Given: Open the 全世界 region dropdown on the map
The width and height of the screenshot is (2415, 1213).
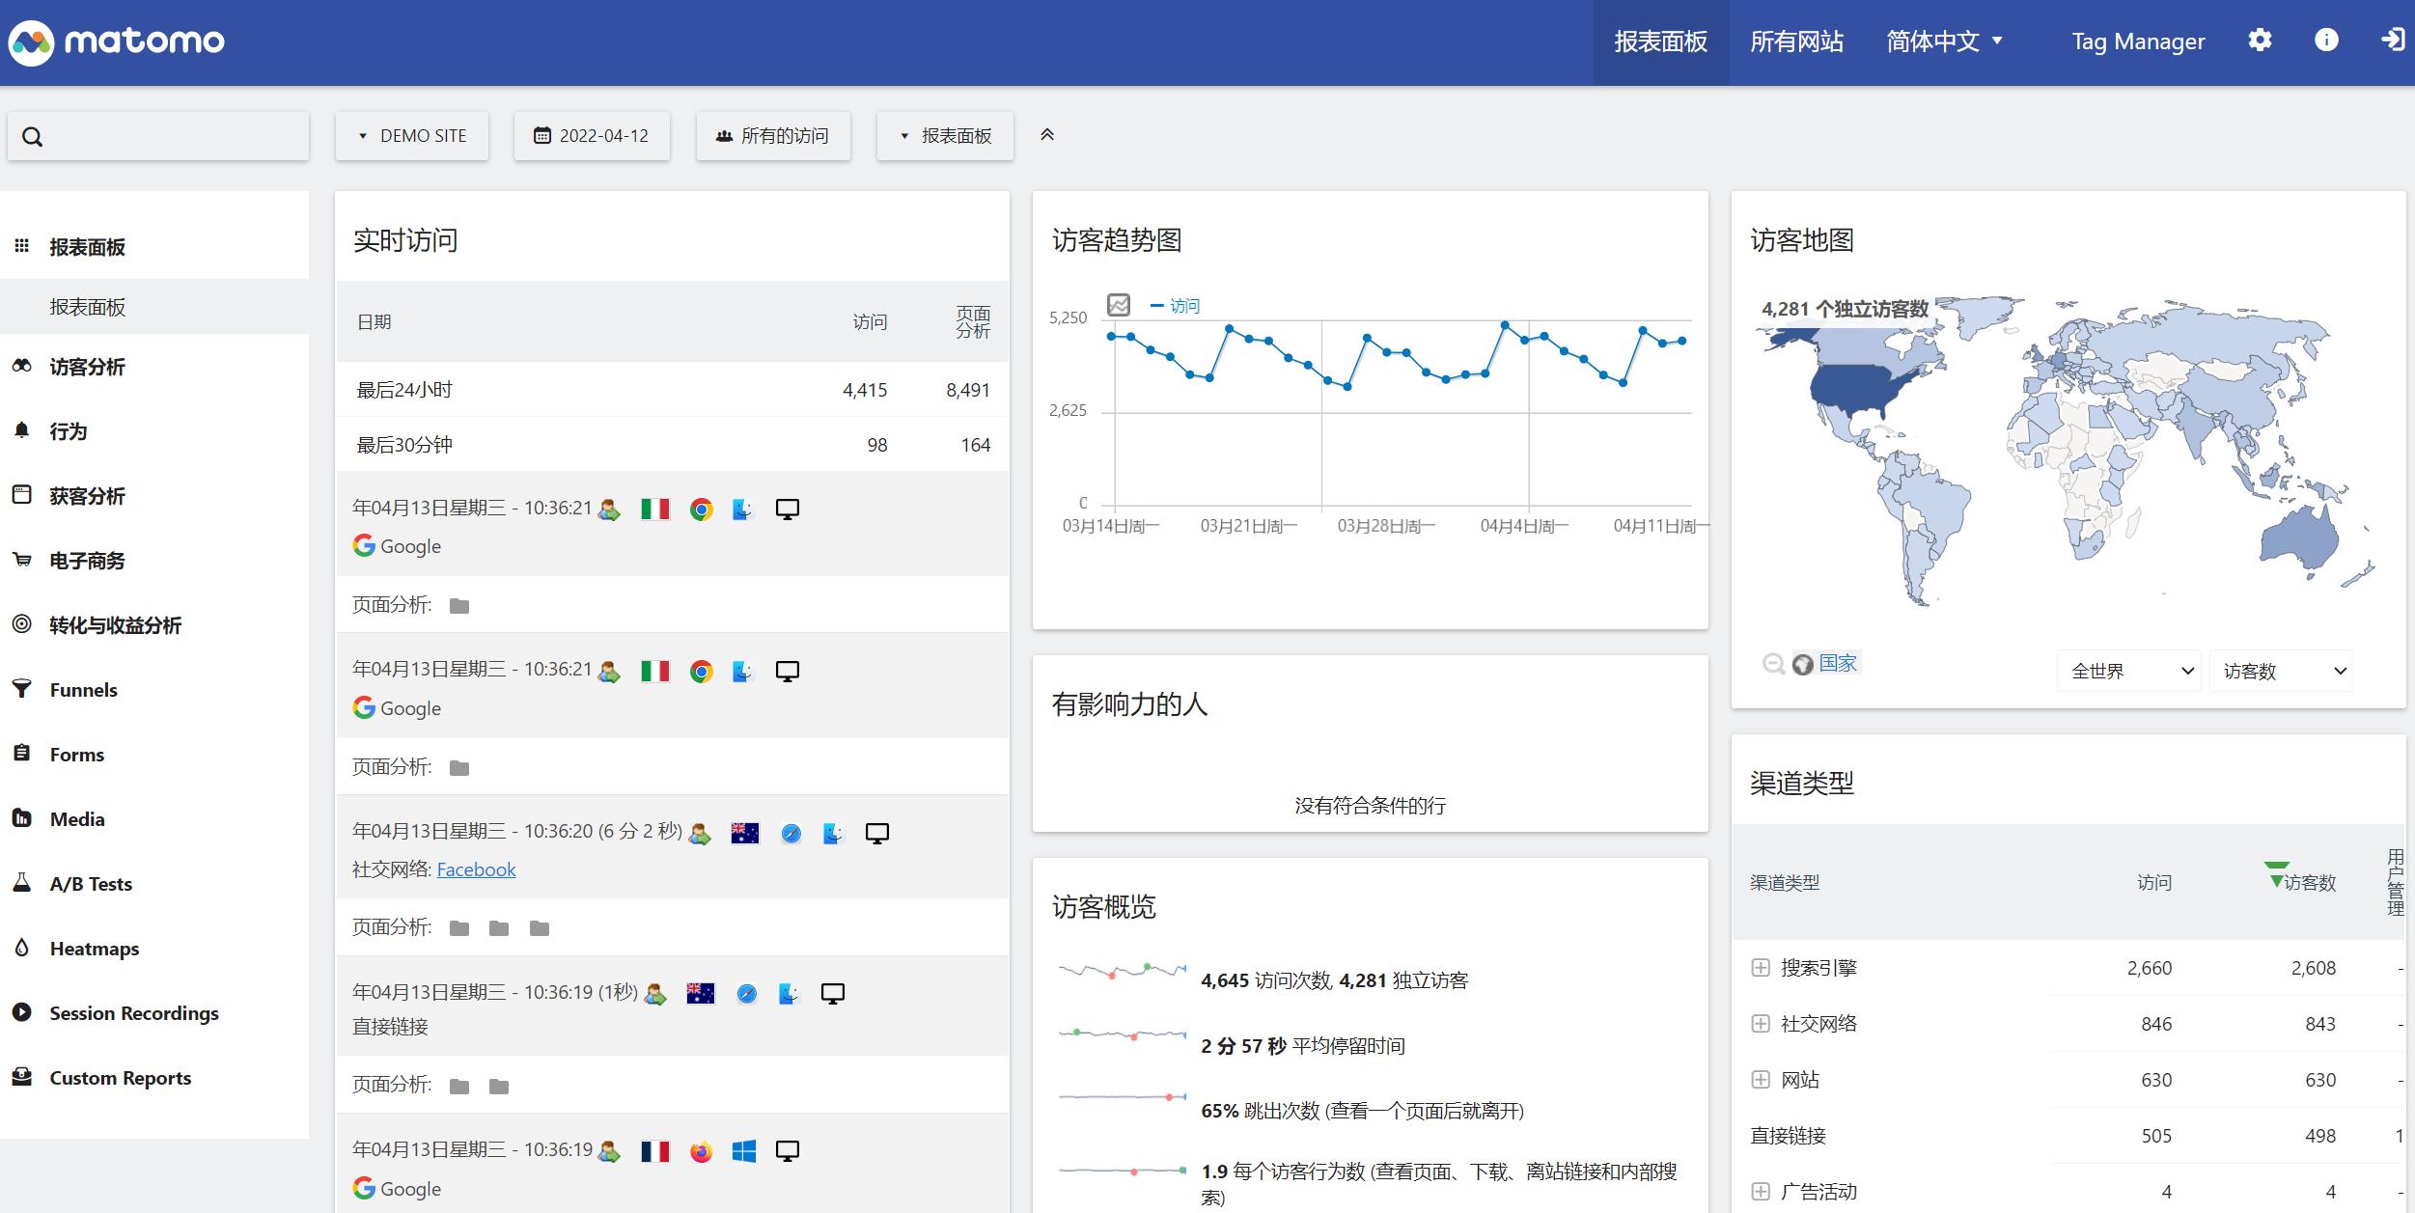Looking at the screenshot, I should pyautogui.click(x=2128, y=670).
